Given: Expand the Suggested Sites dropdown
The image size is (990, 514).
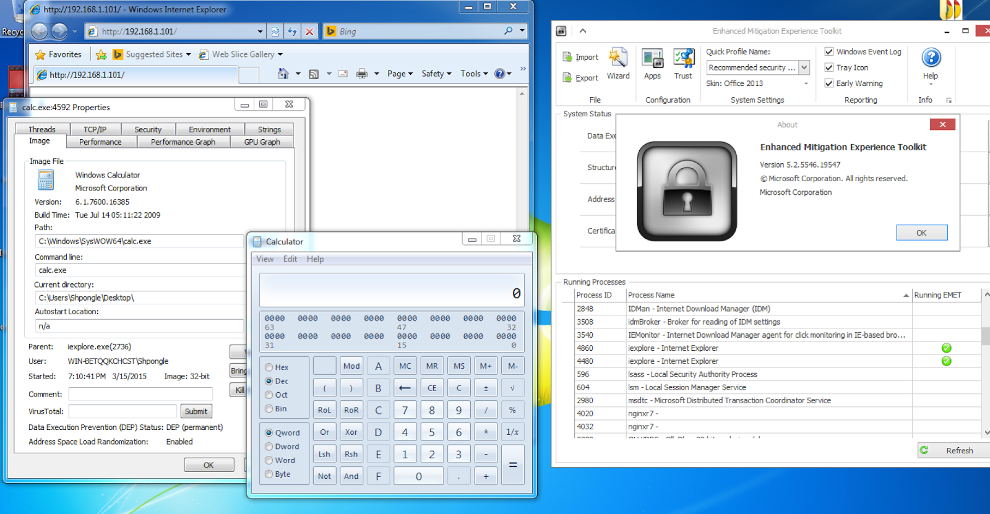Looking at the screenshot, I should pos(189,54).
